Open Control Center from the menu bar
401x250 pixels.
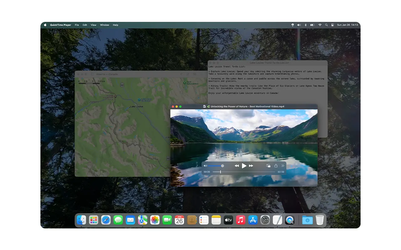click(332, 25)
